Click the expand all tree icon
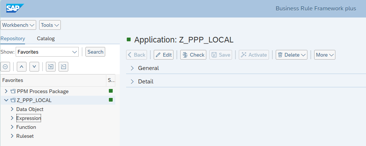This screenshot has width=366, height=146. pos(51,67)
